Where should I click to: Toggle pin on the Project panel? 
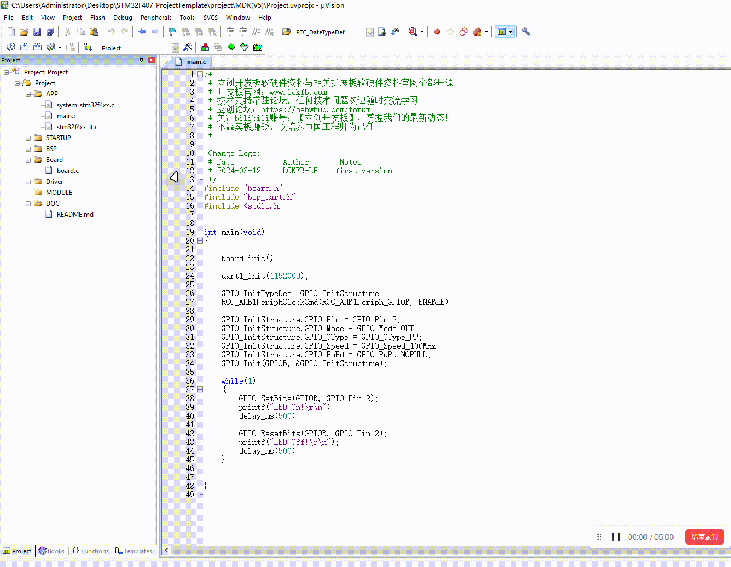tap(142, 60)
